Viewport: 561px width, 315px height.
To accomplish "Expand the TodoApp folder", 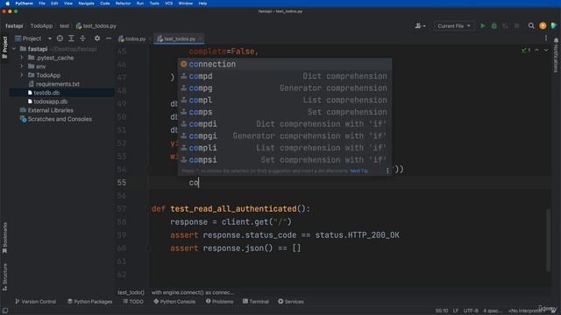I will tap(21, 75).
